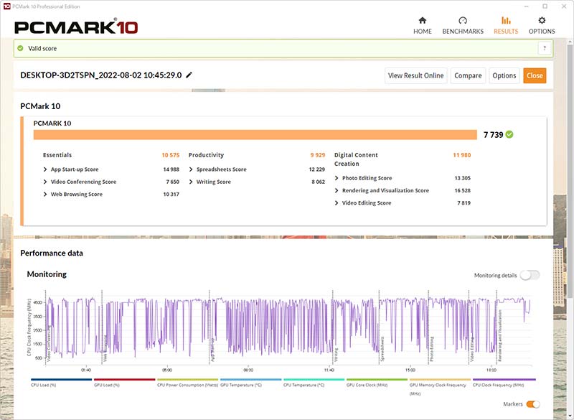This screenshot has height=420, width=574.
Task: Click green checkmark next to 7 739 score
Action: 509,134
